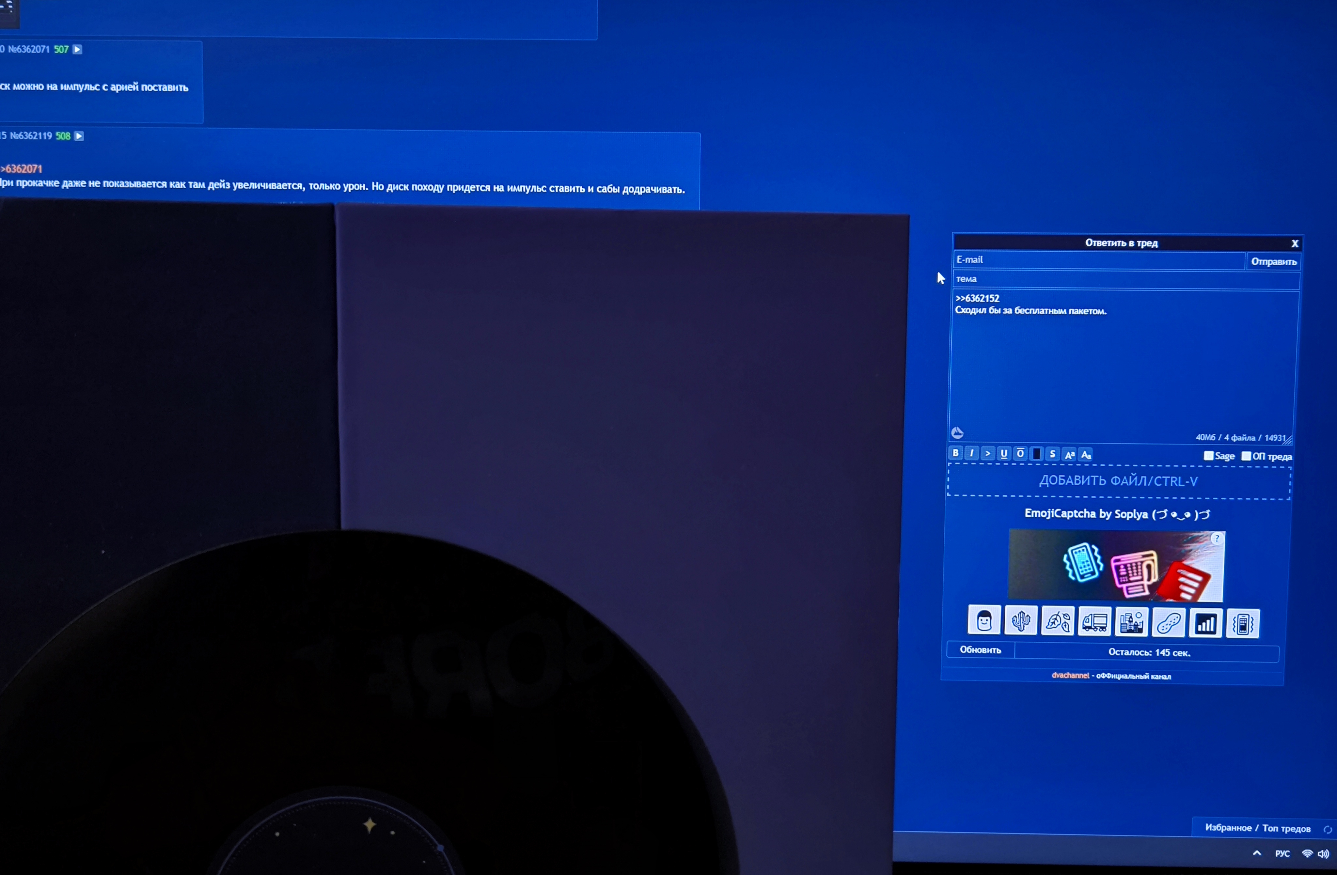Open the drawing tool icon in the reply box
The width and height of the screenshot is (1337, 875).
(x=958, y=432)
